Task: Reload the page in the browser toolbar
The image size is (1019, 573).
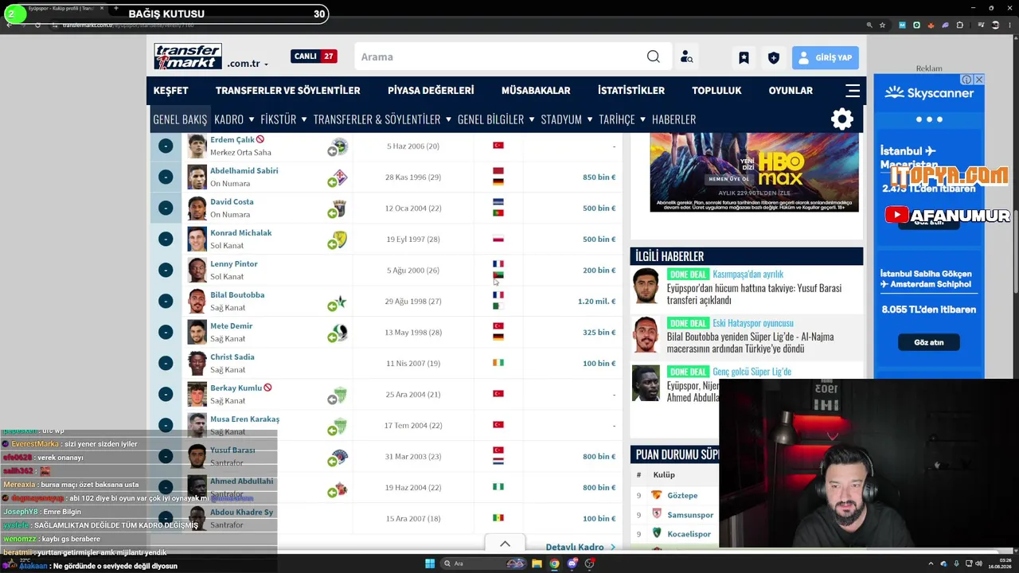Action: point(37,25)
